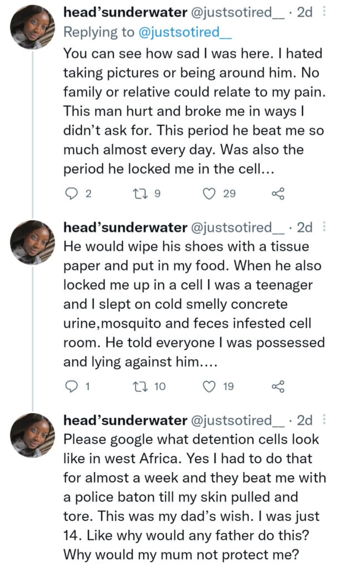Open head'sunderwater name on the third tweet
Viewport: 341px width, 568px height.
pyautogui.click(x=124, y=420)
